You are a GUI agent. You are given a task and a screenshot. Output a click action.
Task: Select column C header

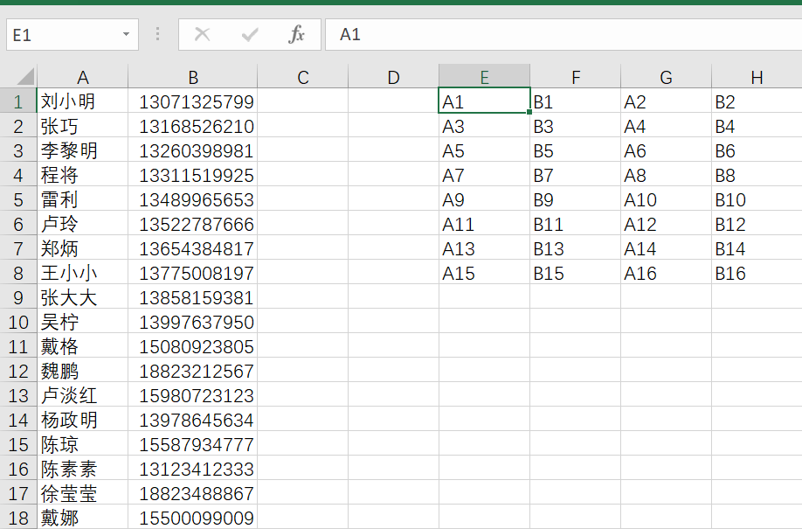pyautogui.click(x=303, y=78)
